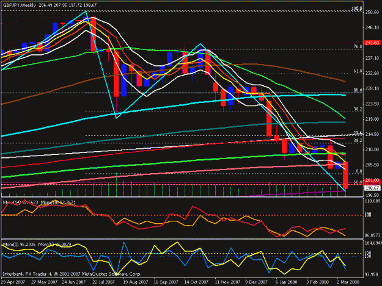The image size is (382, 286).
Task: Click the 6 Jan 2008 date label
Action: (x=287, y=282)
